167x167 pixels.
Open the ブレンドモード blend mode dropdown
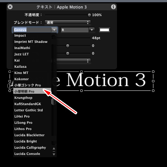pos(68,23)
